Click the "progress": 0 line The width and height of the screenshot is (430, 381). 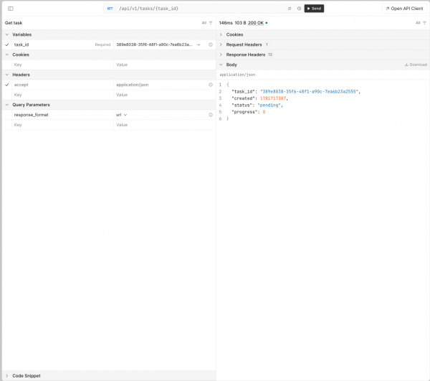[x=248, y=112]
